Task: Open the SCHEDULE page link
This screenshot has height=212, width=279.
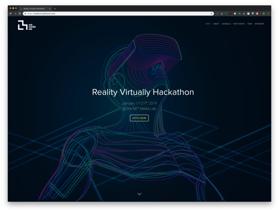Action: (x=226, y=24)
